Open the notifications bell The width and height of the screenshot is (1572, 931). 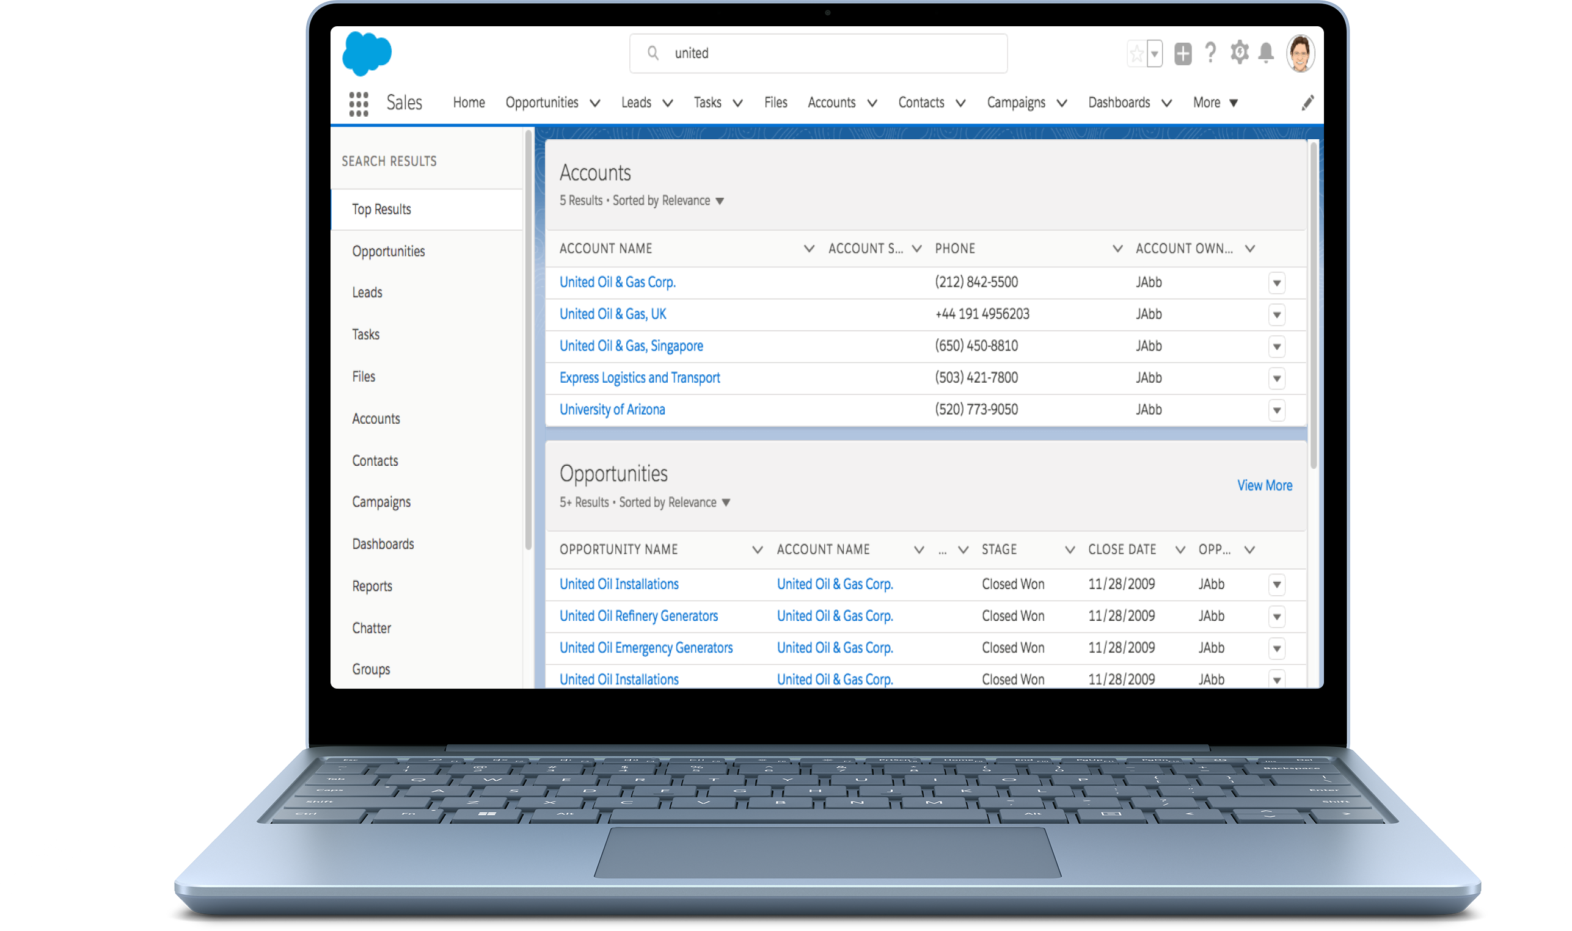point(1267,53)
